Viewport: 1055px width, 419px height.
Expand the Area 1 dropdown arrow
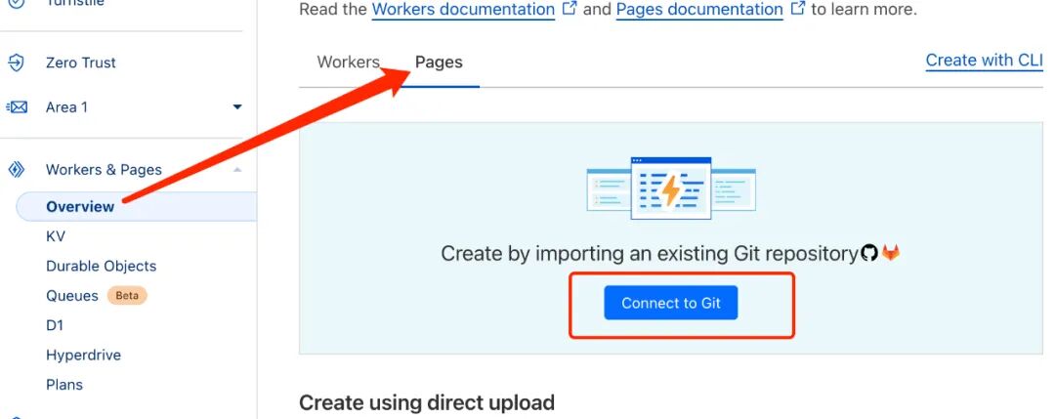tap(236, 106)
